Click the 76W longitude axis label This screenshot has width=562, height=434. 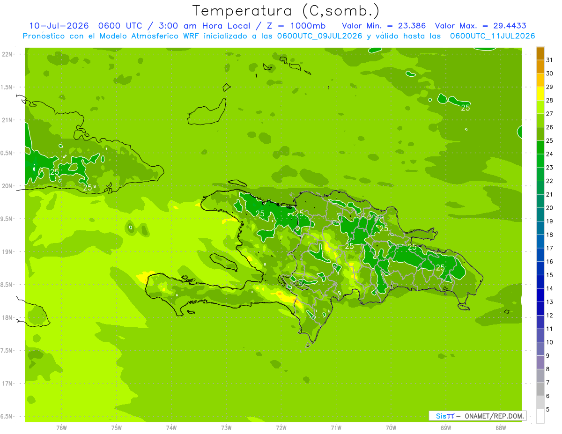(x=61, y=427)
